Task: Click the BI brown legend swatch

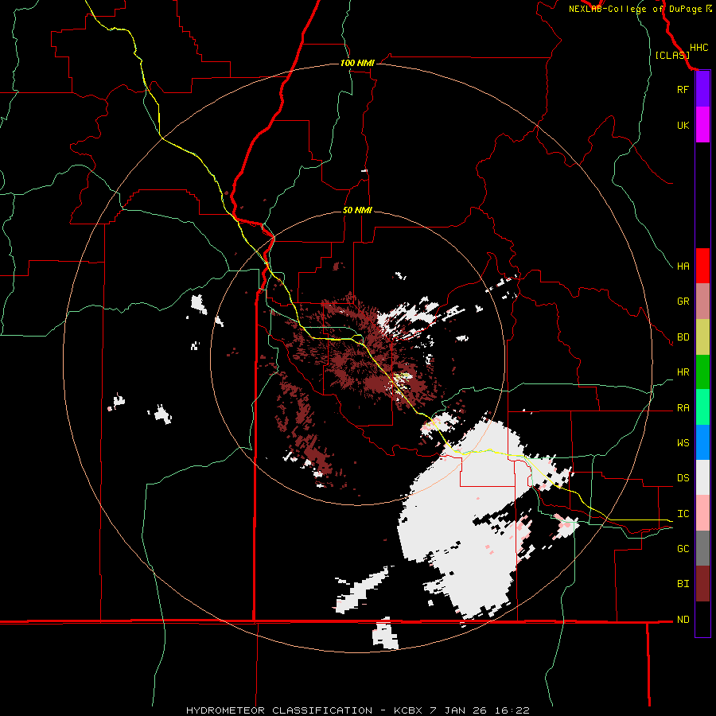Action: point(702,584)
